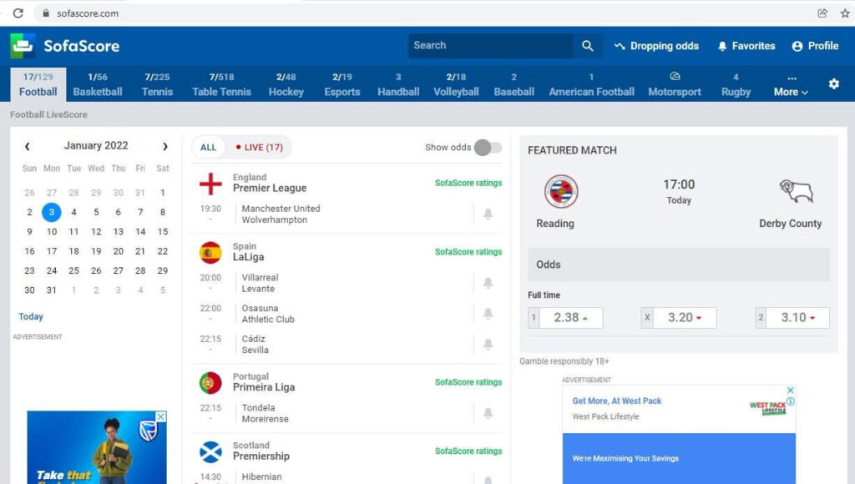
Task: Switch to the Basketball tab
Action: tap(97, 83)
